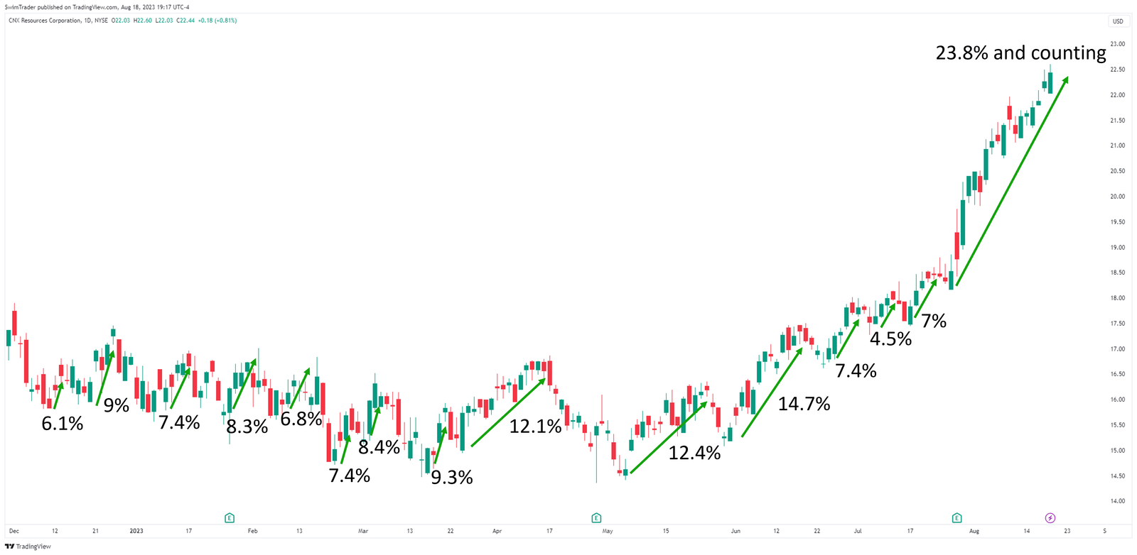The width and height of the screenshot is (1137, 555).
Task: Click the high value H22.60
Action: coord(143,21)
